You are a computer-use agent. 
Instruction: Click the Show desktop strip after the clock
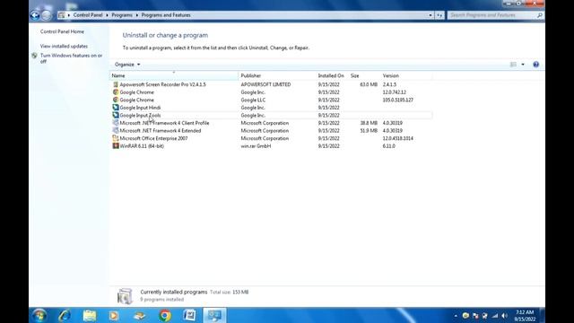click(542, 315)
